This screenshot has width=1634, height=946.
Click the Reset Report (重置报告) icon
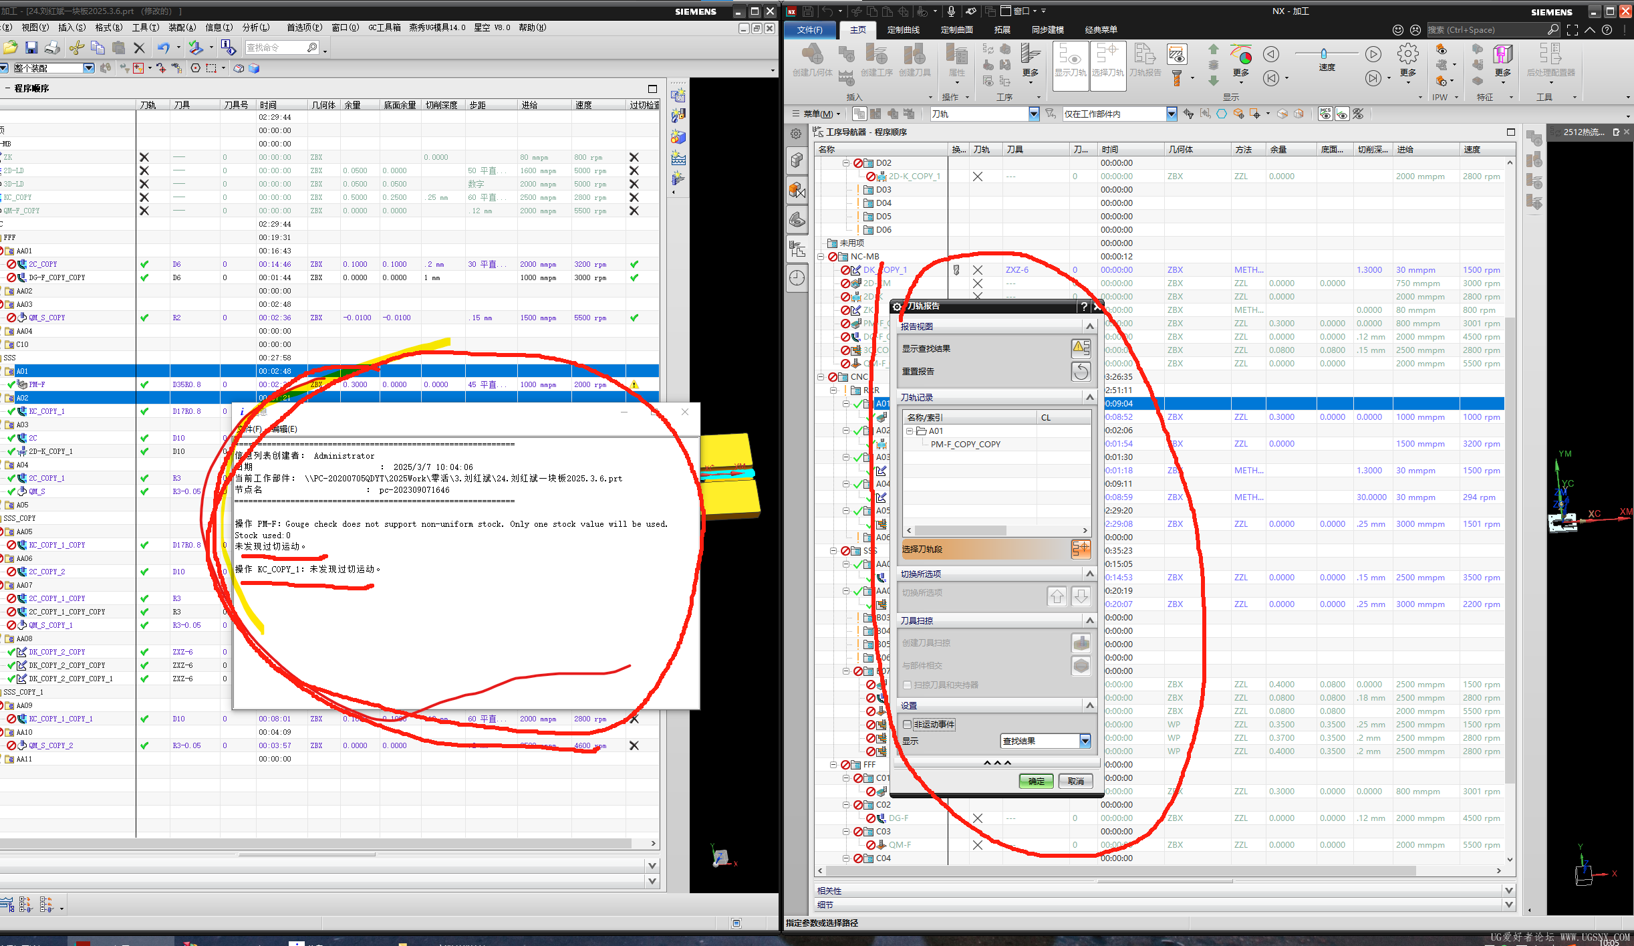[x=1081, y=371]
